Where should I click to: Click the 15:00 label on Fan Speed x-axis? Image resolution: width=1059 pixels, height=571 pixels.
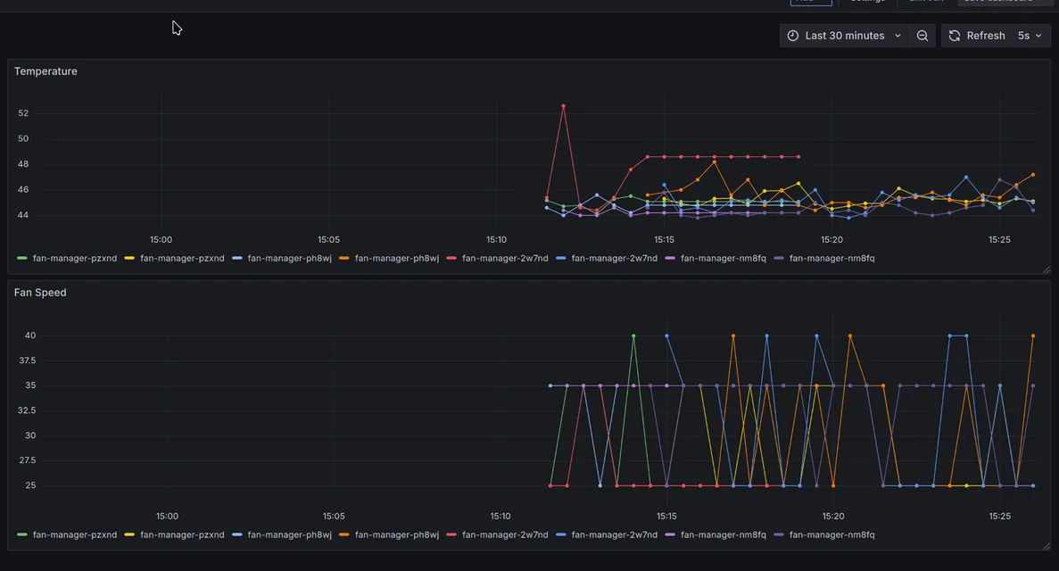(167, 517)
